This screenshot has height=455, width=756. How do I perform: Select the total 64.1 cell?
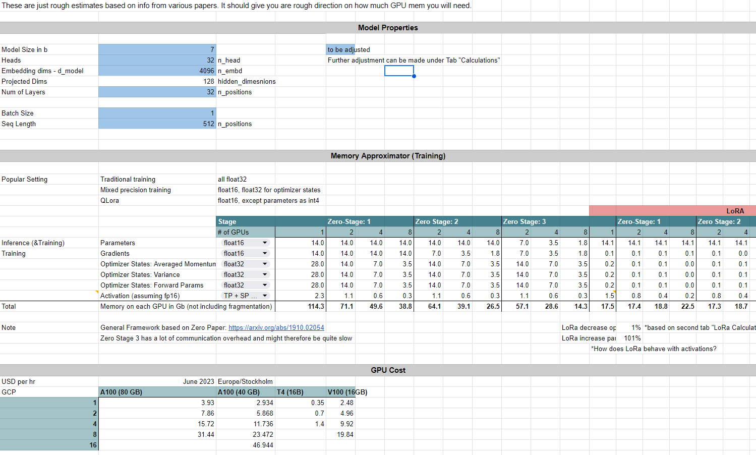428,306
